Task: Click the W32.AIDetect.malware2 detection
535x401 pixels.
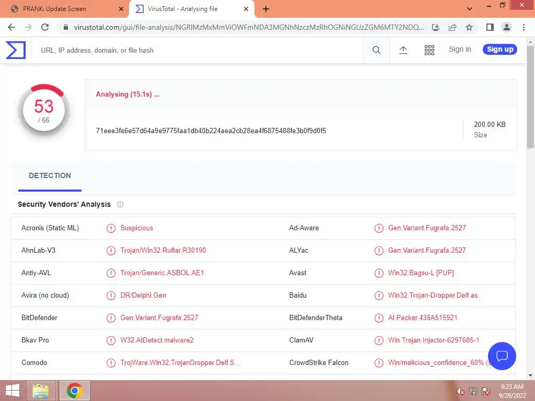Action: tap(157, 340)
